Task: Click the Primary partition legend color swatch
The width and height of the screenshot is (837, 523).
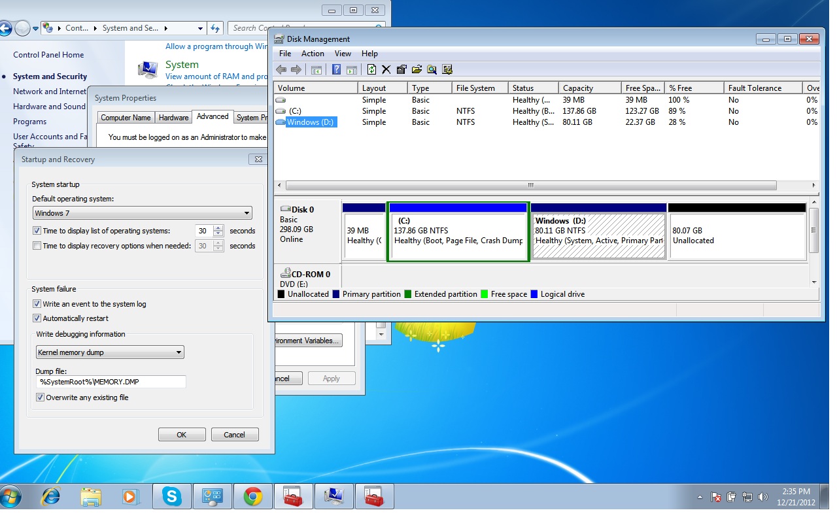Action: (336, 294)
